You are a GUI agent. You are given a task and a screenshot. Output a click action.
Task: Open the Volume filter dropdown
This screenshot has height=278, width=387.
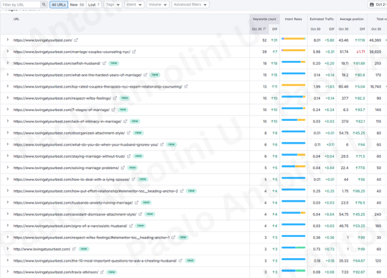158,4
